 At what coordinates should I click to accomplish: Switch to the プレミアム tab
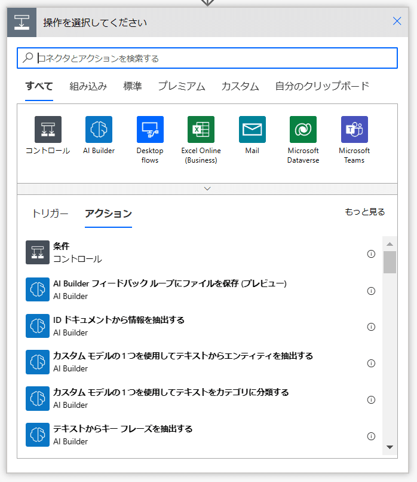[182, 86]
